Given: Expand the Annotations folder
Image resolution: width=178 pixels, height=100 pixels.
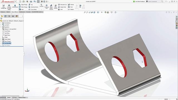Looking at the screenshot, I should (1, 23).
